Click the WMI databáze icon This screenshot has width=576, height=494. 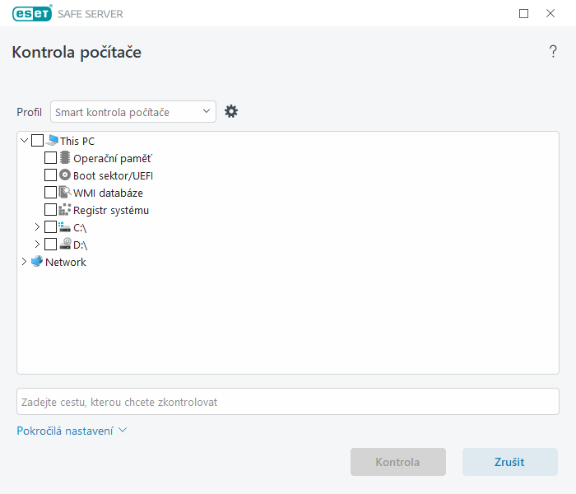(66, 193)
